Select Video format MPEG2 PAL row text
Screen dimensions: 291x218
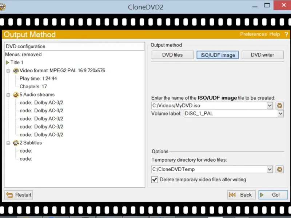pyautogui.click(x=62, y=70)
